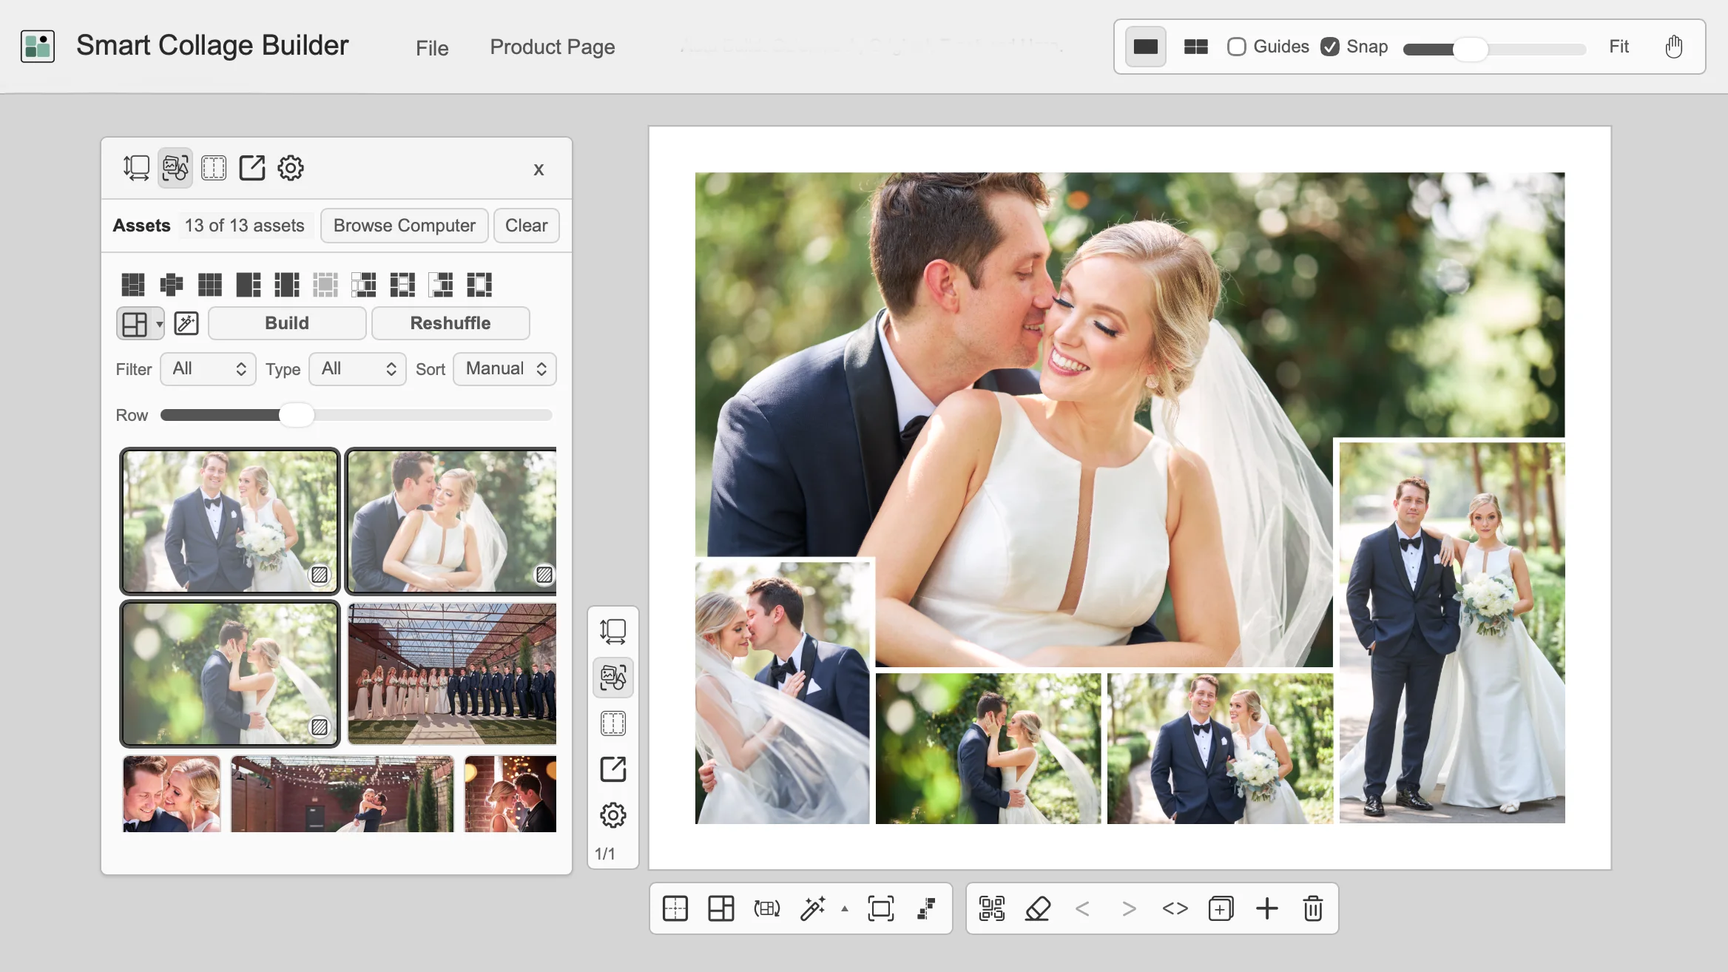Open the File menu
Image resolution: width=1728 pixels, height=972 pixels.
click(x=432, y=48)
